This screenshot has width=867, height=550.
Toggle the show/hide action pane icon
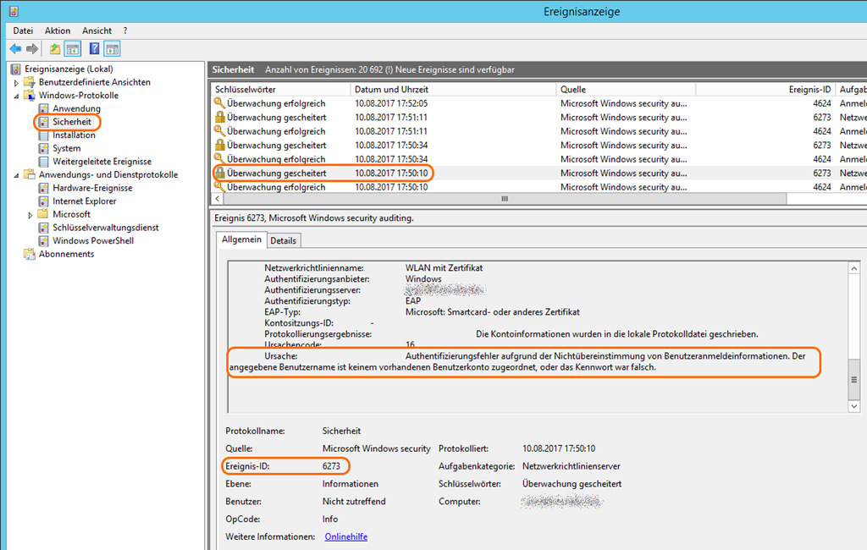(112, 49)
